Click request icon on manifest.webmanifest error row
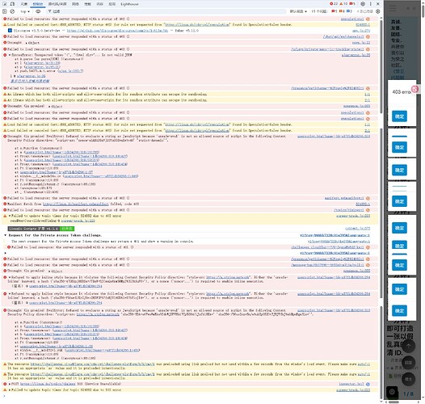Screen dimensions: 425x404 tap(368, 198)
